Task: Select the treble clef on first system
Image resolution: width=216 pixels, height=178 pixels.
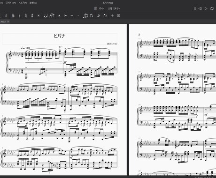Action: point(10,55)
